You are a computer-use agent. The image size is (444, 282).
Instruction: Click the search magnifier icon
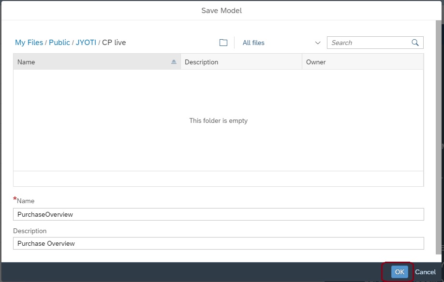tap(415, 43)
